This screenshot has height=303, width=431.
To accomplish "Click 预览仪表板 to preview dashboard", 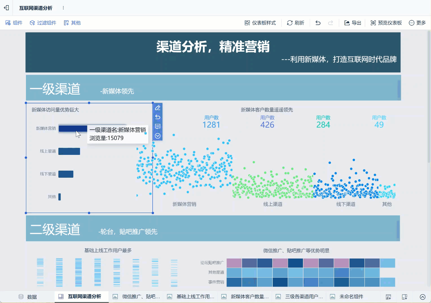I will pyautogui.click(x=386, y=23).
